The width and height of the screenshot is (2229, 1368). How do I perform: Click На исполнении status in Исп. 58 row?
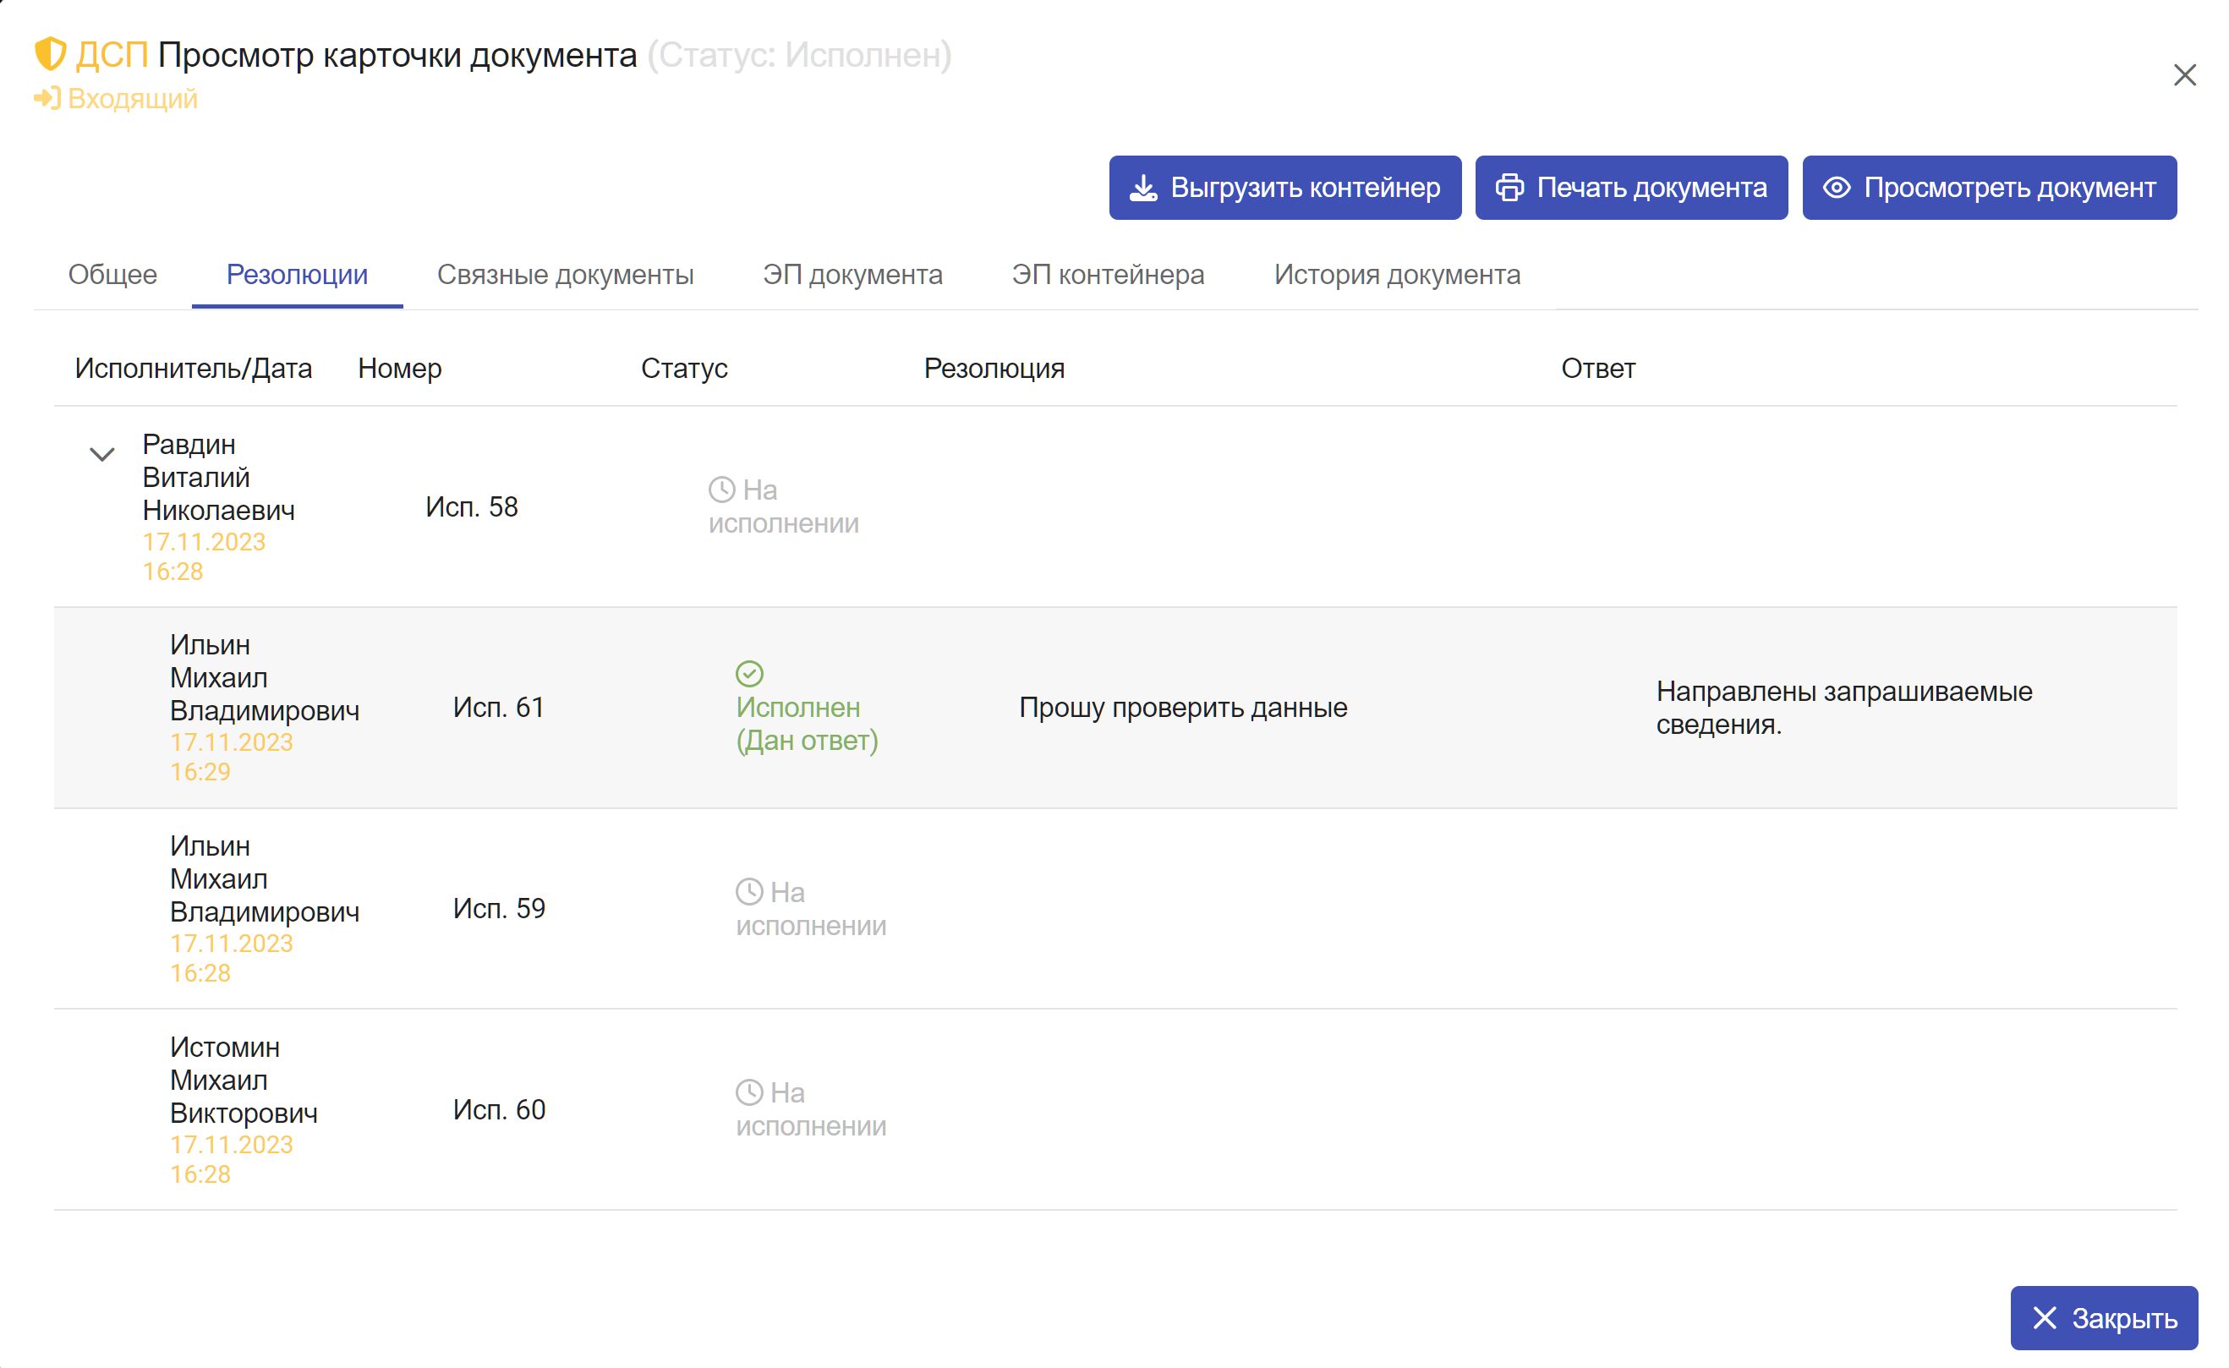click(783, 506)
